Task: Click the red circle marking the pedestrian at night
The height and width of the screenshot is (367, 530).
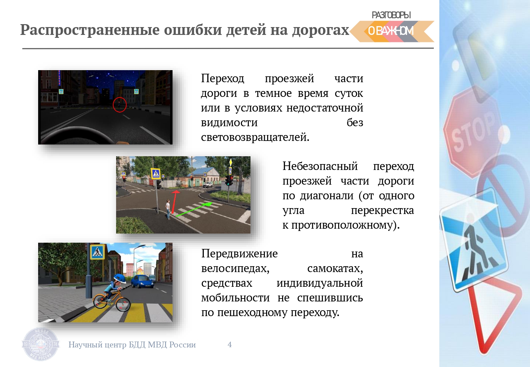Action: tap(120, 105)
